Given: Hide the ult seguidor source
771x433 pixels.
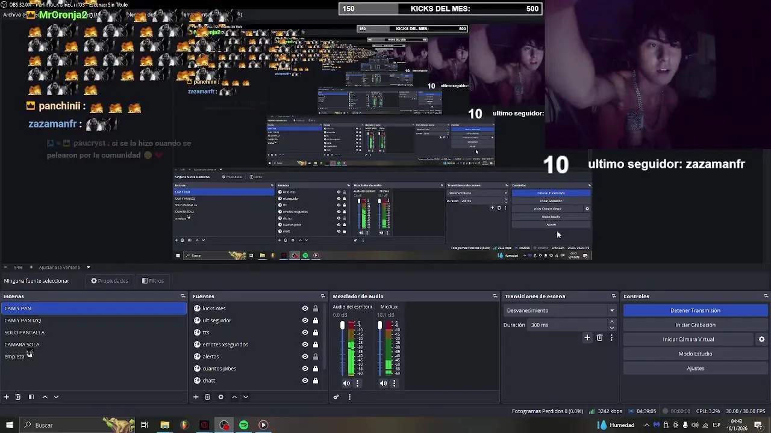Looking at the screenshot, I should [x=305, y=321].
